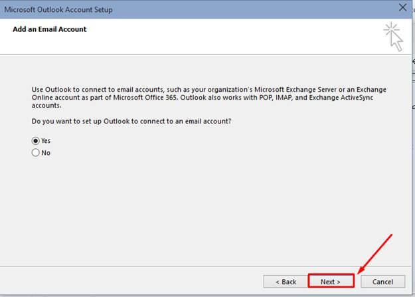Select the Yes radio button
The width and height of the screenshot is (415, 297).
[x=36, y=141]
